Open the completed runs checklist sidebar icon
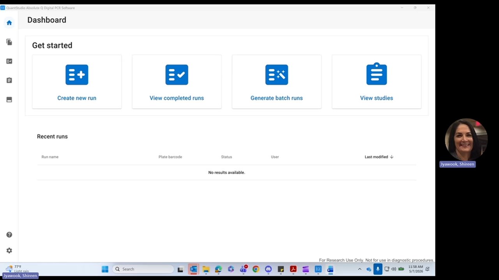This screenshot has width=499, height=280. click(9, 61)
